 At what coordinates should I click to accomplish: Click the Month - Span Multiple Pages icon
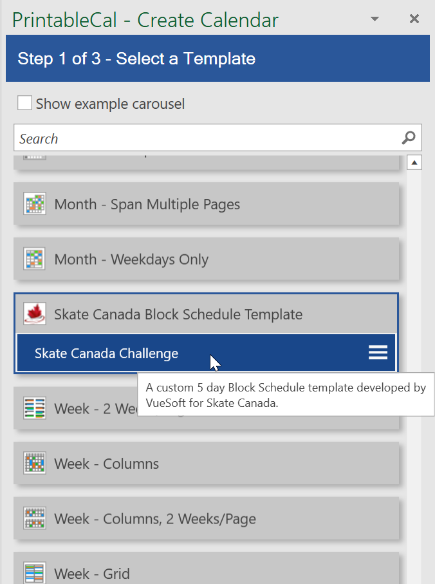pos(35,204)
